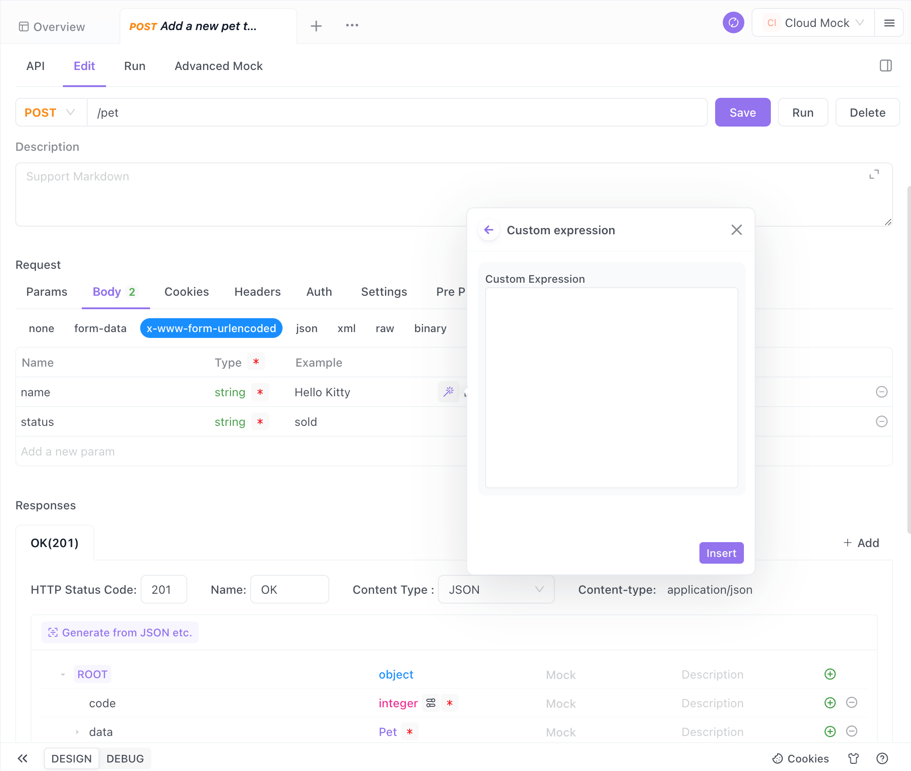Open the help icon in the status bar

pos(882,758)
